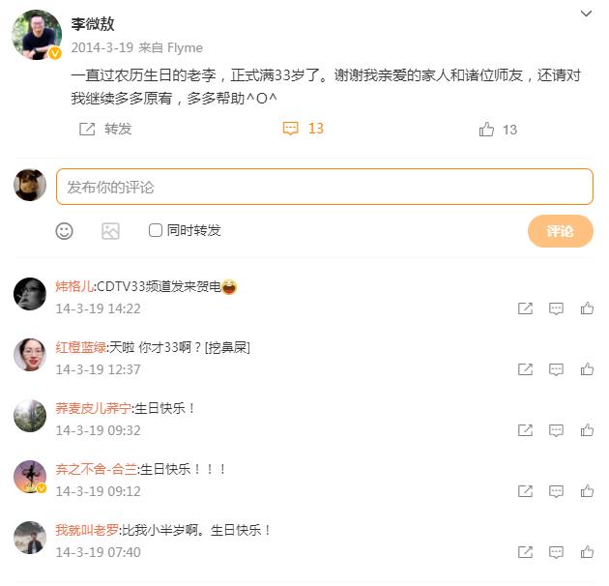Reply to 我就叫老罗's comment

coord(556,552)
